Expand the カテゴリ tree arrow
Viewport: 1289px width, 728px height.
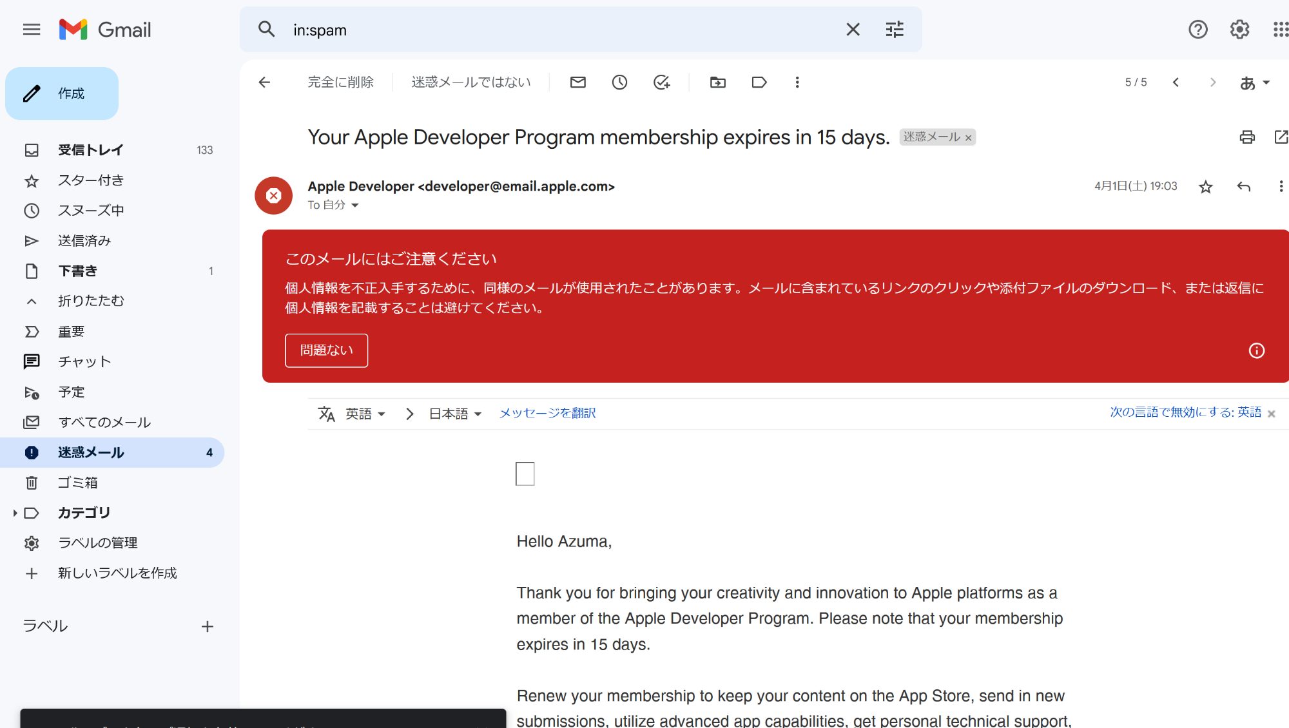pyautogui.click(x=14, y=513)
